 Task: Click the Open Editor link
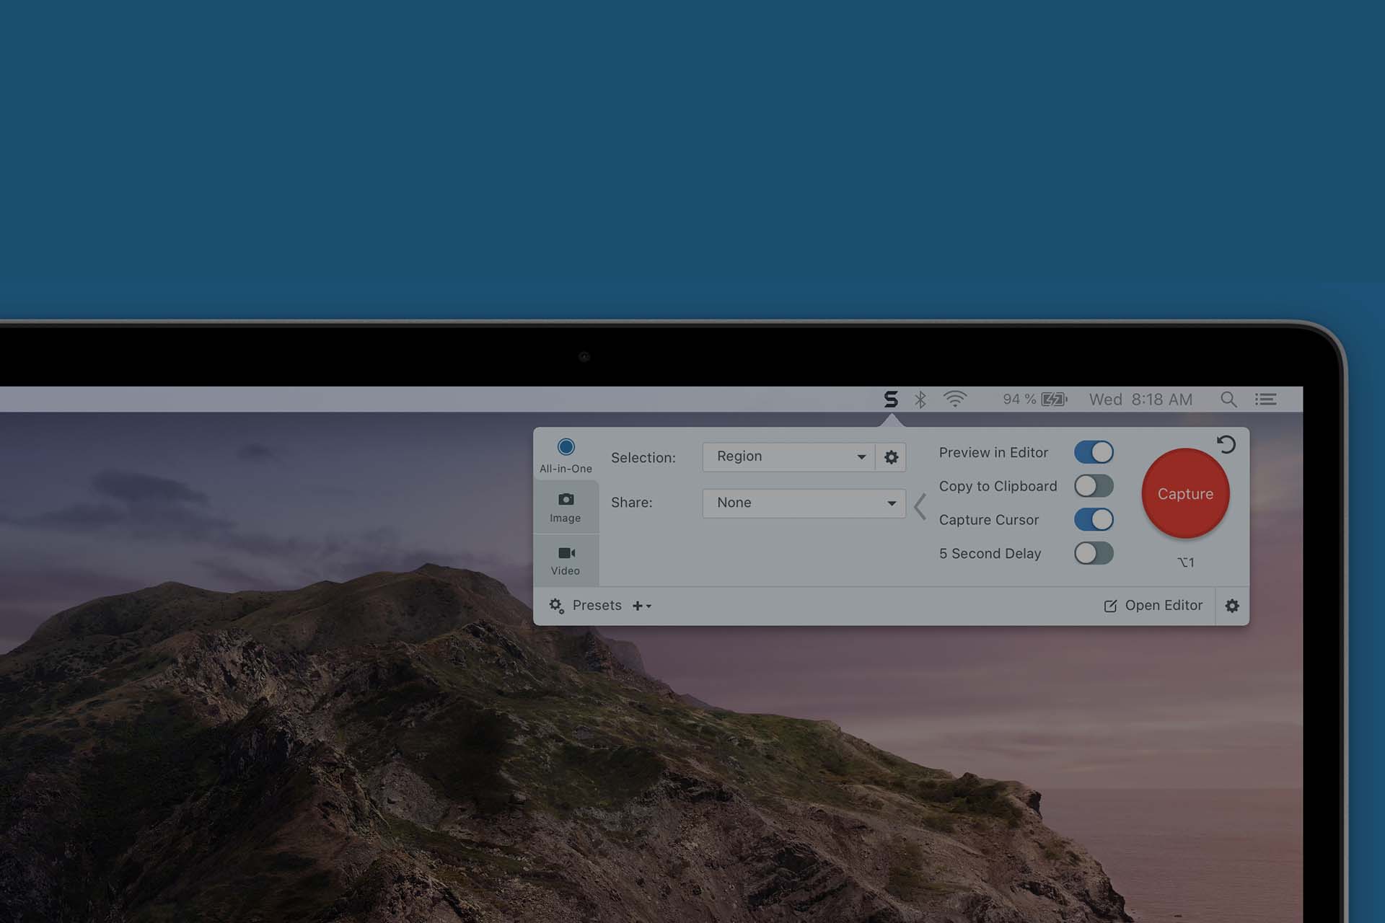(x=1153, y=606)
